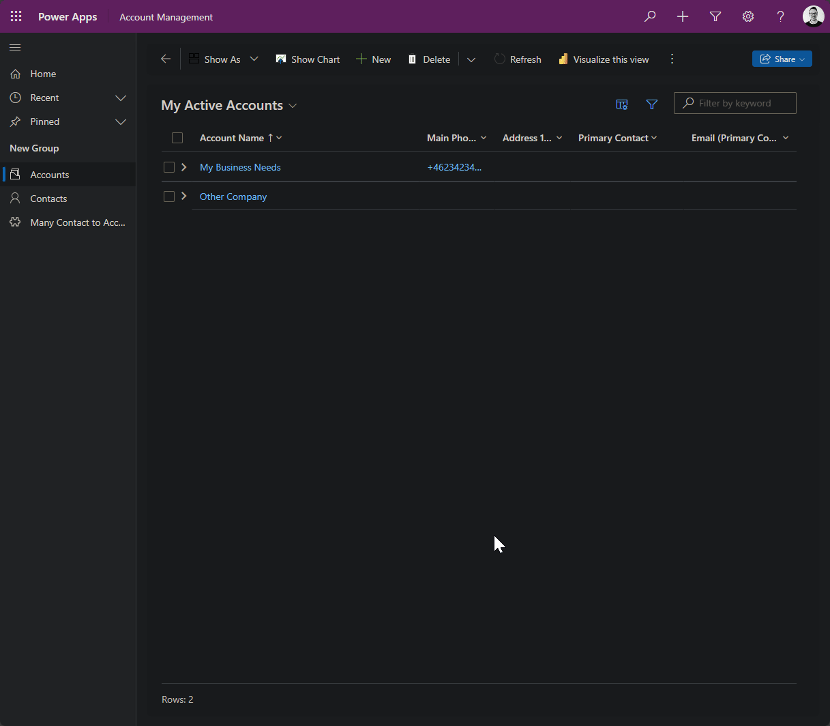Focus the Filter by keyword box
Image resolution: width=830 pixels, height=726 pixels.
735,103
